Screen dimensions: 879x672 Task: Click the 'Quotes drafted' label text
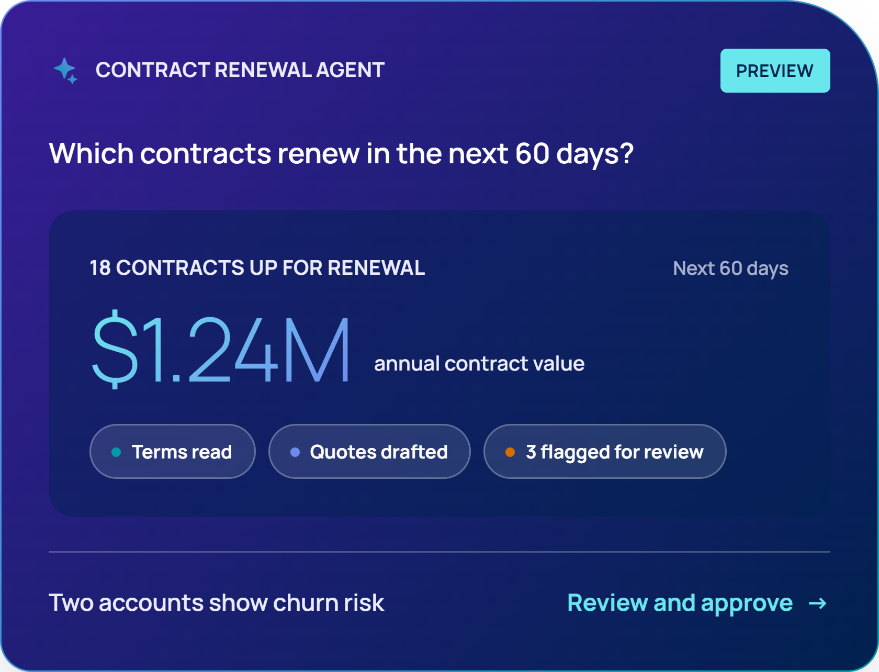(x=379, y=452)
